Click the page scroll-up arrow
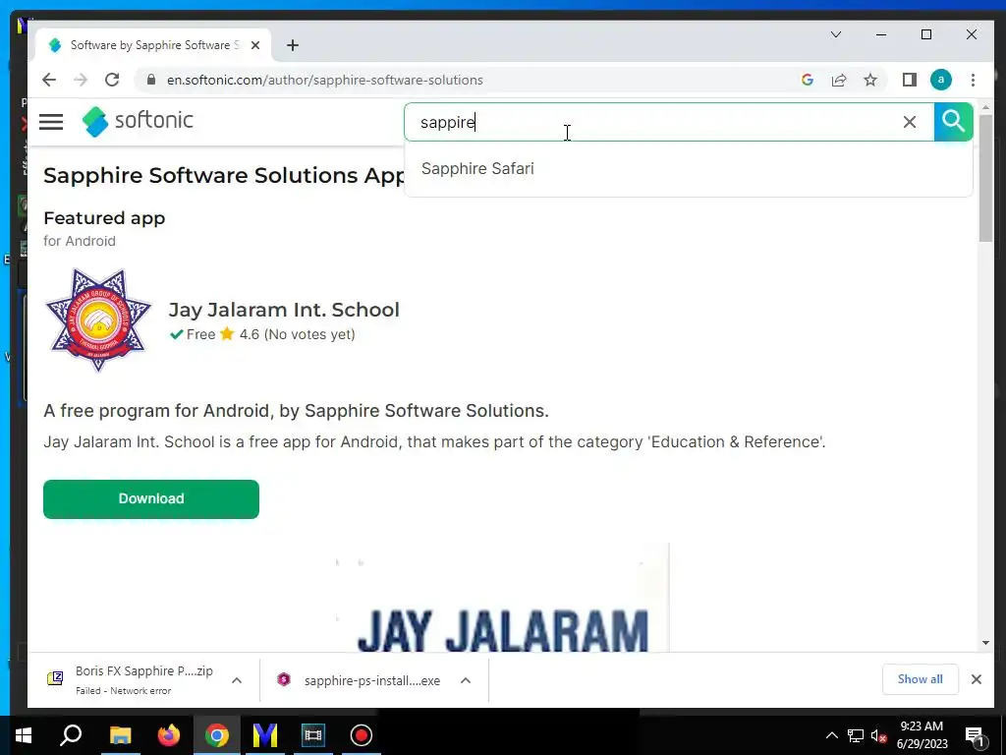The image size is (1006, 755). [x=985, y=107]
